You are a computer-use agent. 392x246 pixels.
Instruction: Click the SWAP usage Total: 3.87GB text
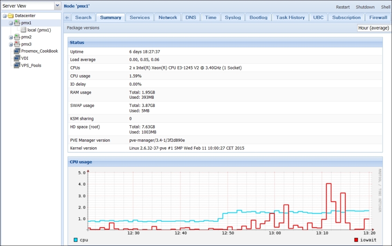coord(142,105)
